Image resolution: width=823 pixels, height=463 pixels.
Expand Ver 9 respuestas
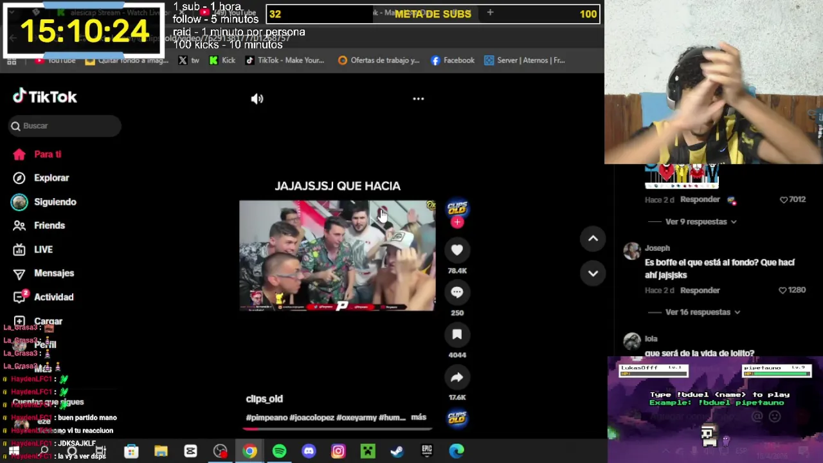(701, 222)
